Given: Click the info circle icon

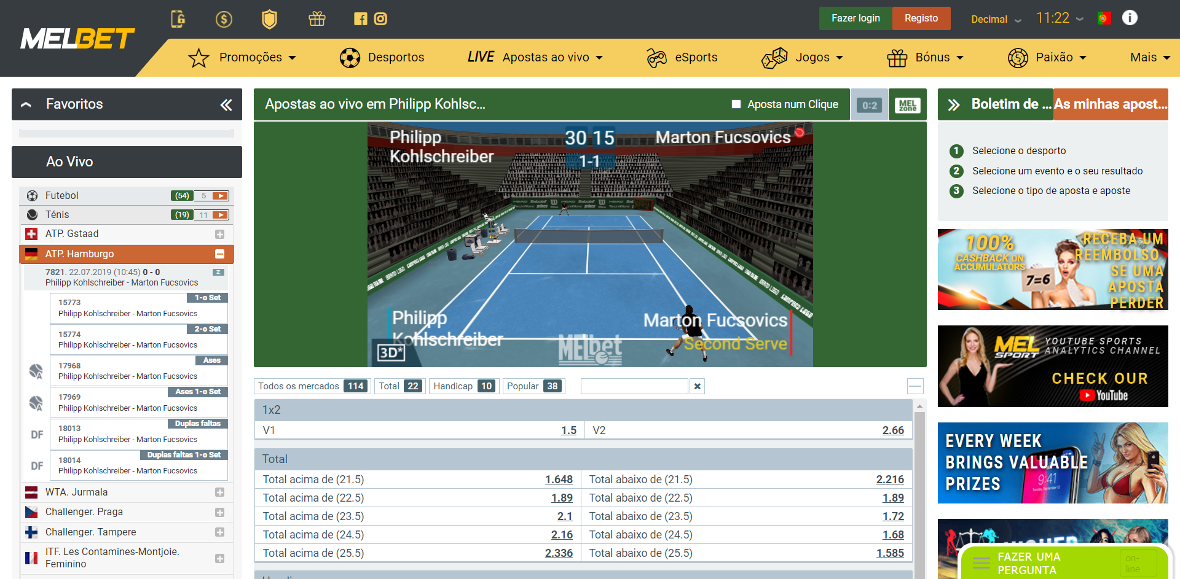Looking at the screenshot, I should coord(1130,18).
